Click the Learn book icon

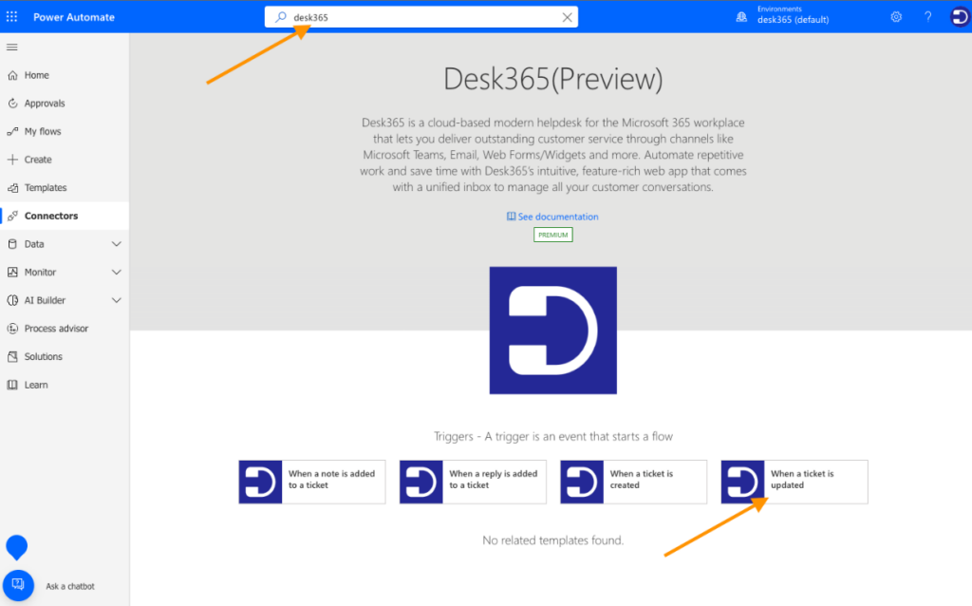(x=12, y=385)
